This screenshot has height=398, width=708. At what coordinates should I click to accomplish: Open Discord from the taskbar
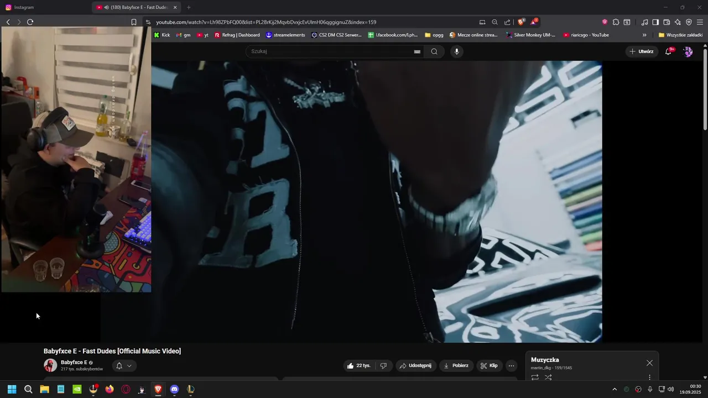click(175, 389)
